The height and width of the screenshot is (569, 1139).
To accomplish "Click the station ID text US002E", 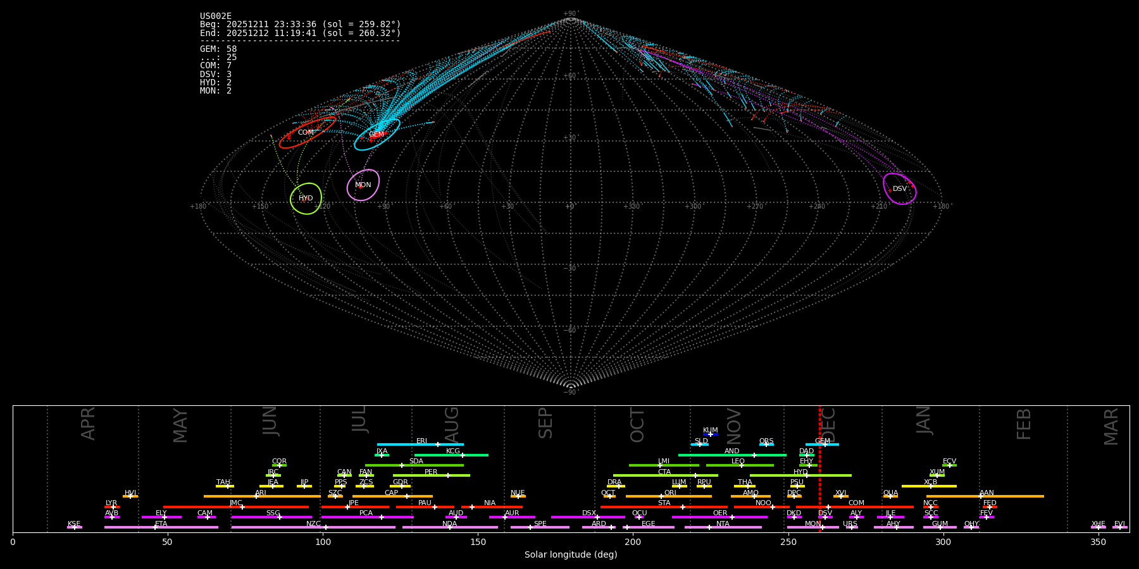I will click(x=216, y=16).
